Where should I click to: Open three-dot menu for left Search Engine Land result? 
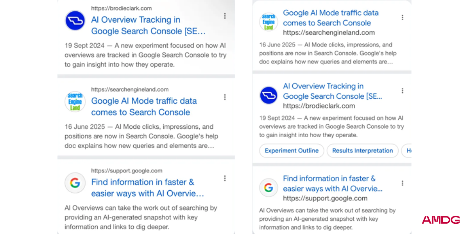(x=225, y=97)
